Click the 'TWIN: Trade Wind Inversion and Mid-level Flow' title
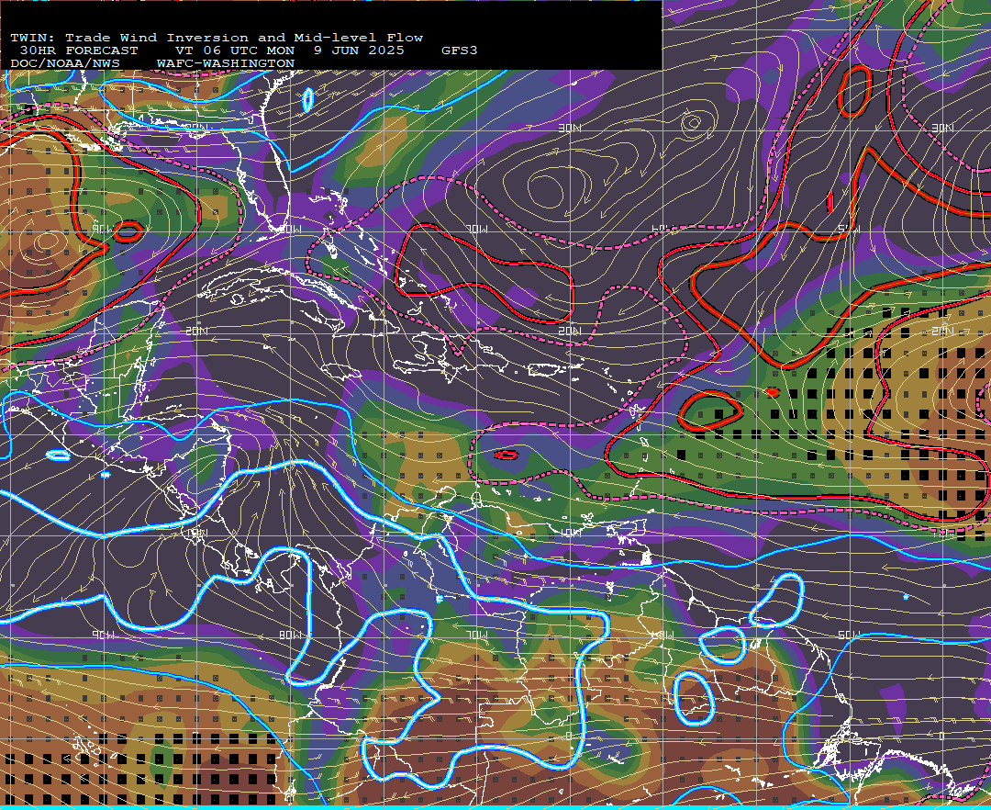991x810 pixels. pyautogui.click(x=217, y=38)
